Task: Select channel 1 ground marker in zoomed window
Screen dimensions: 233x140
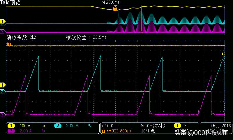Action: [x=3, y=85]
